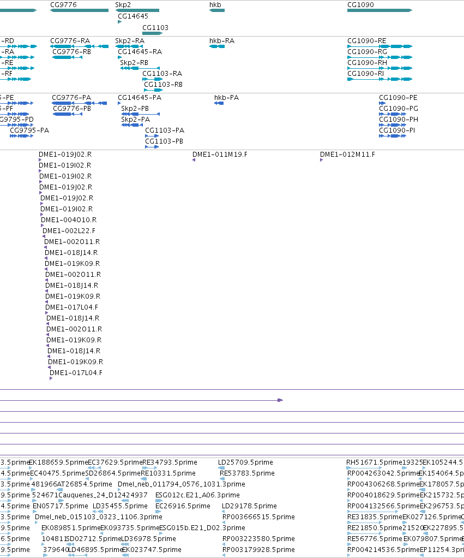Open EST EN05717.5prime label
The height and width of the screenshot is (558, 464).
(x=61, y=506)
